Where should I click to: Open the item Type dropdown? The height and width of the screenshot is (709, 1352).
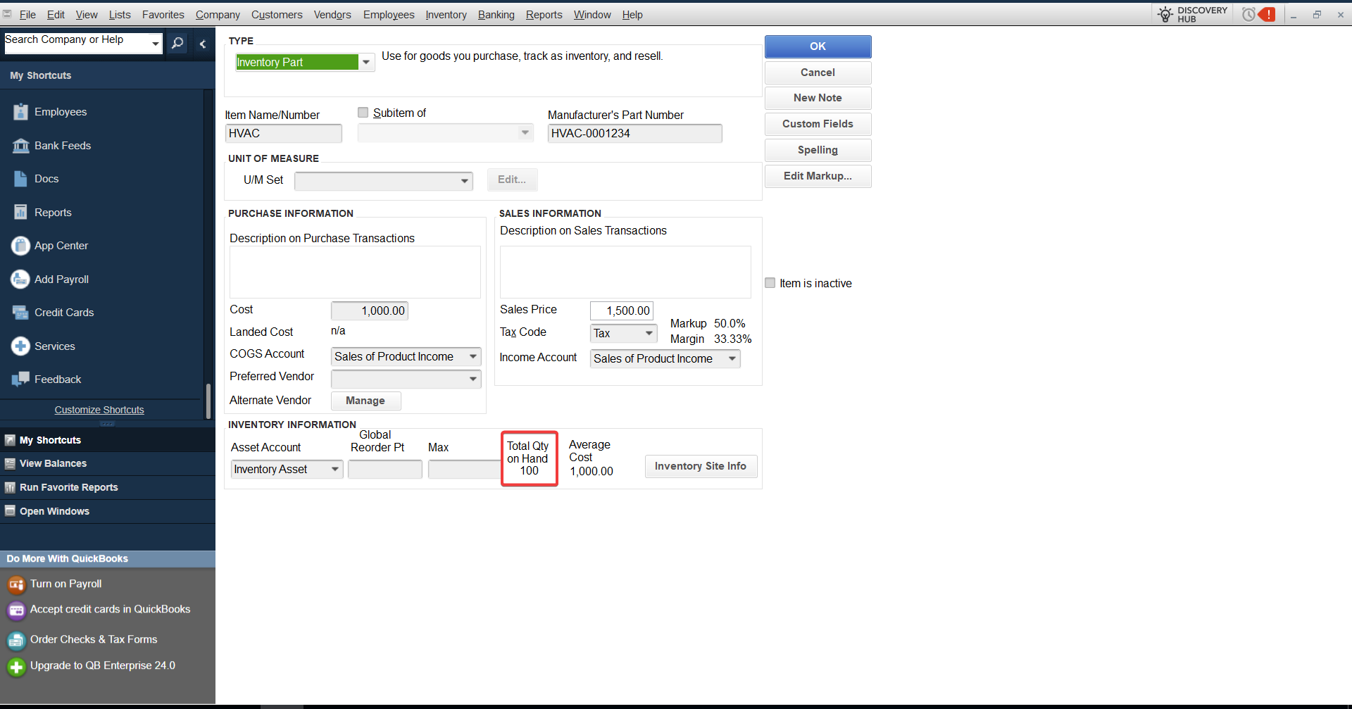[x=366, y=63]
